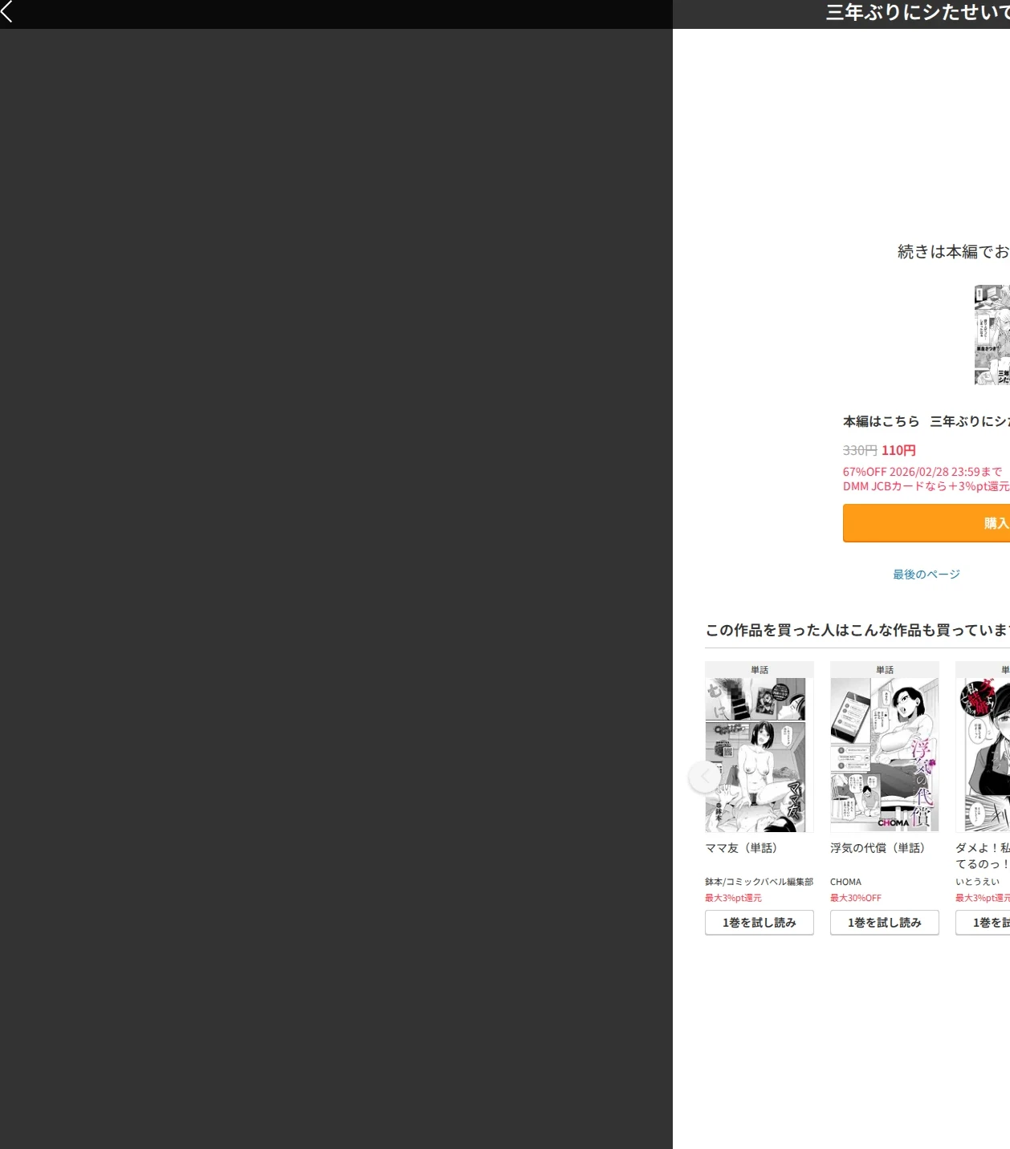Open the 浮気の代償 cover thumbnail
The image size is (1010, 1149).
[885, 755]
